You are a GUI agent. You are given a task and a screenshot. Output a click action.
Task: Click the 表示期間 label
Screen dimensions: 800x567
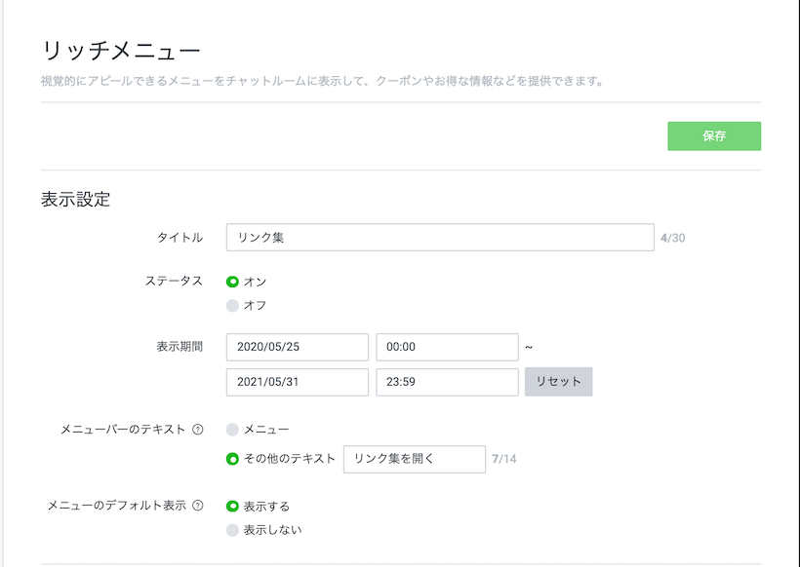[180, 347]
